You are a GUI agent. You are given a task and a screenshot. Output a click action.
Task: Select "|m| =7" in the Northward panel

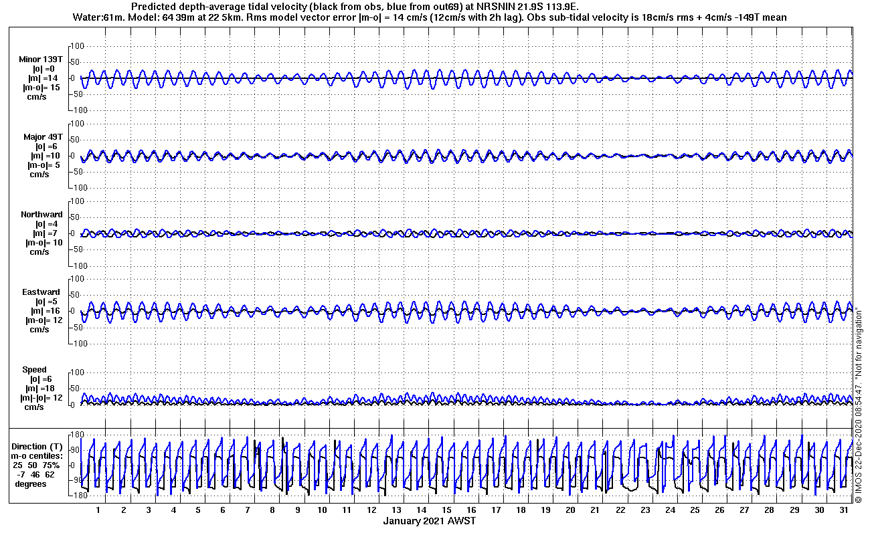click(x=46, y=233)
